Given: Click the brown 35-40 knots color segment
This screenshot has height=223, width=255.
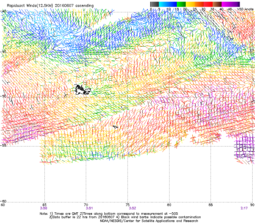Looking at the screenshot, I should point(217,4).
